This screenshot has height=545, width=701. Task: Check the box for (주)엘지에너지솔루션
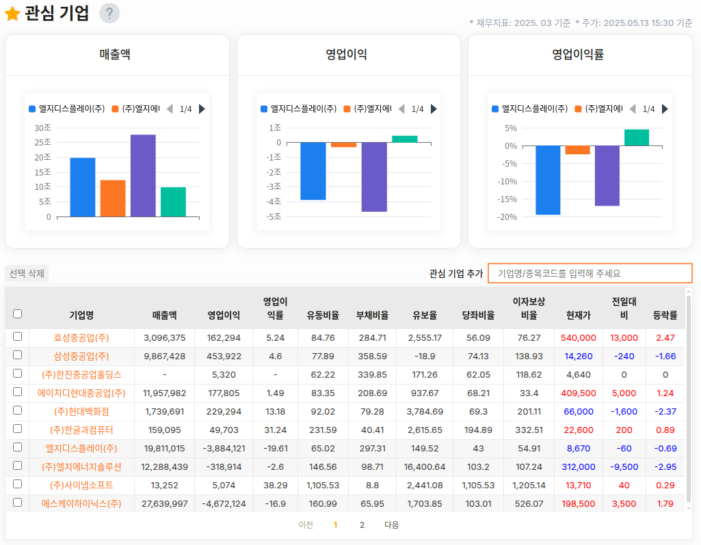click(x=17, y=466)
